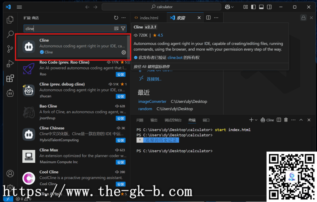
Task: Open the calculator command center search
Action: (x=161, y=7)
